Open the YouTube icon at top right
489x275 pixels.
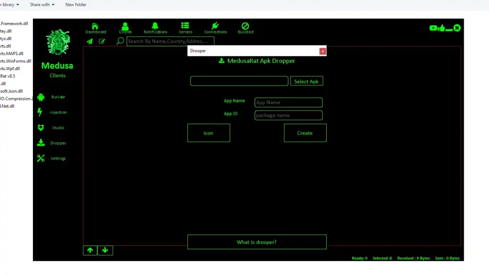433,28
